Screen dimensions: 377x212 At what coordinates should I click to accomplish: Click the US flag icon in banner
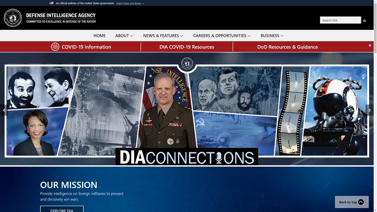click(x=51, y=3)
